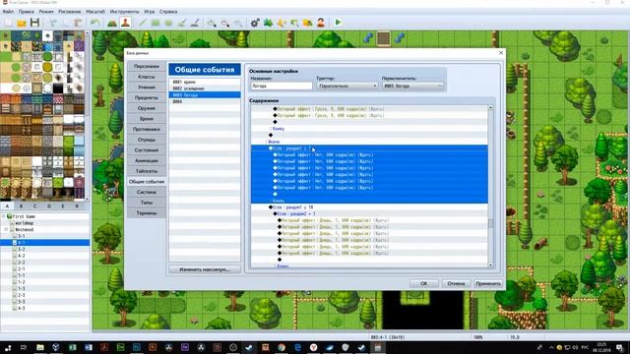This screenshot has width=630, height=354.
Task: Switch to the Классы database tab
Action: point(147,77)
